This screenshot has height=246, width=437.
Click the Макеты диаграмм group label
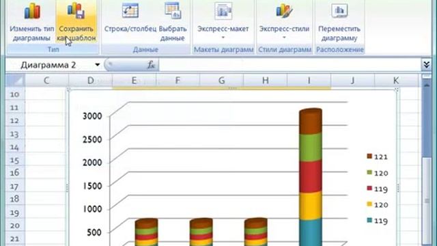[x=223, y=50]
